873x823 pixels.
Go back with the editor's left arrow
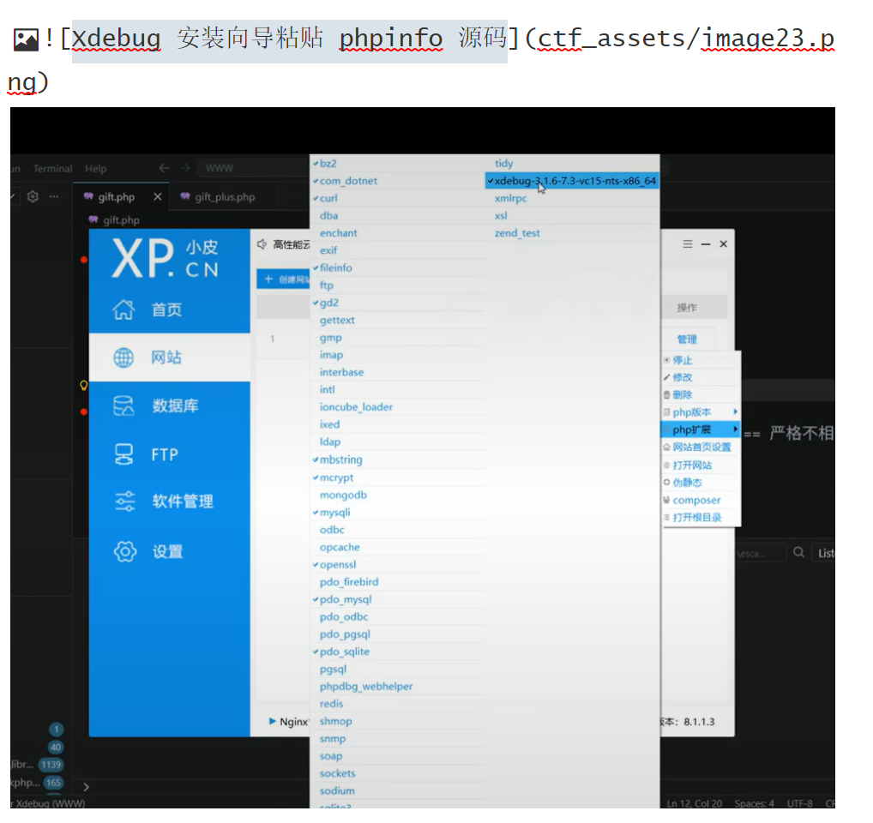[x=164, y=168]
